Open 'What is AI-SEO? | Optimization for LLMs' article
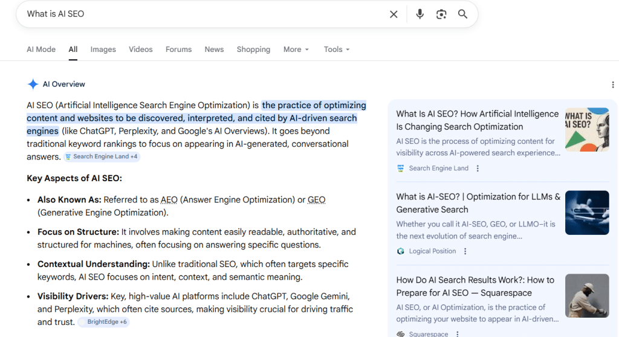Screen dimensions: 619x337 478,203
